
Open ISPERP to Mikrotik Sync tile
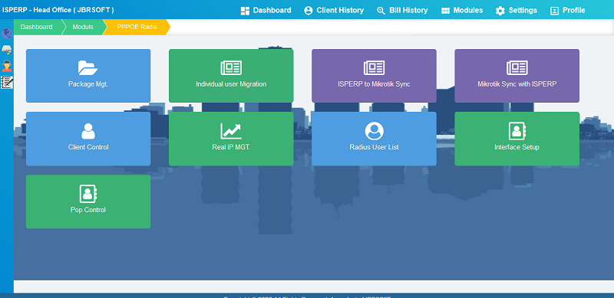tap(374, 76)
